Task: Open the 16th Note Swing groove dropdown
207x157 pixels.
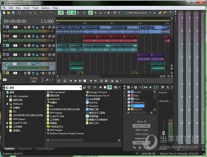Action: [150, 13]
